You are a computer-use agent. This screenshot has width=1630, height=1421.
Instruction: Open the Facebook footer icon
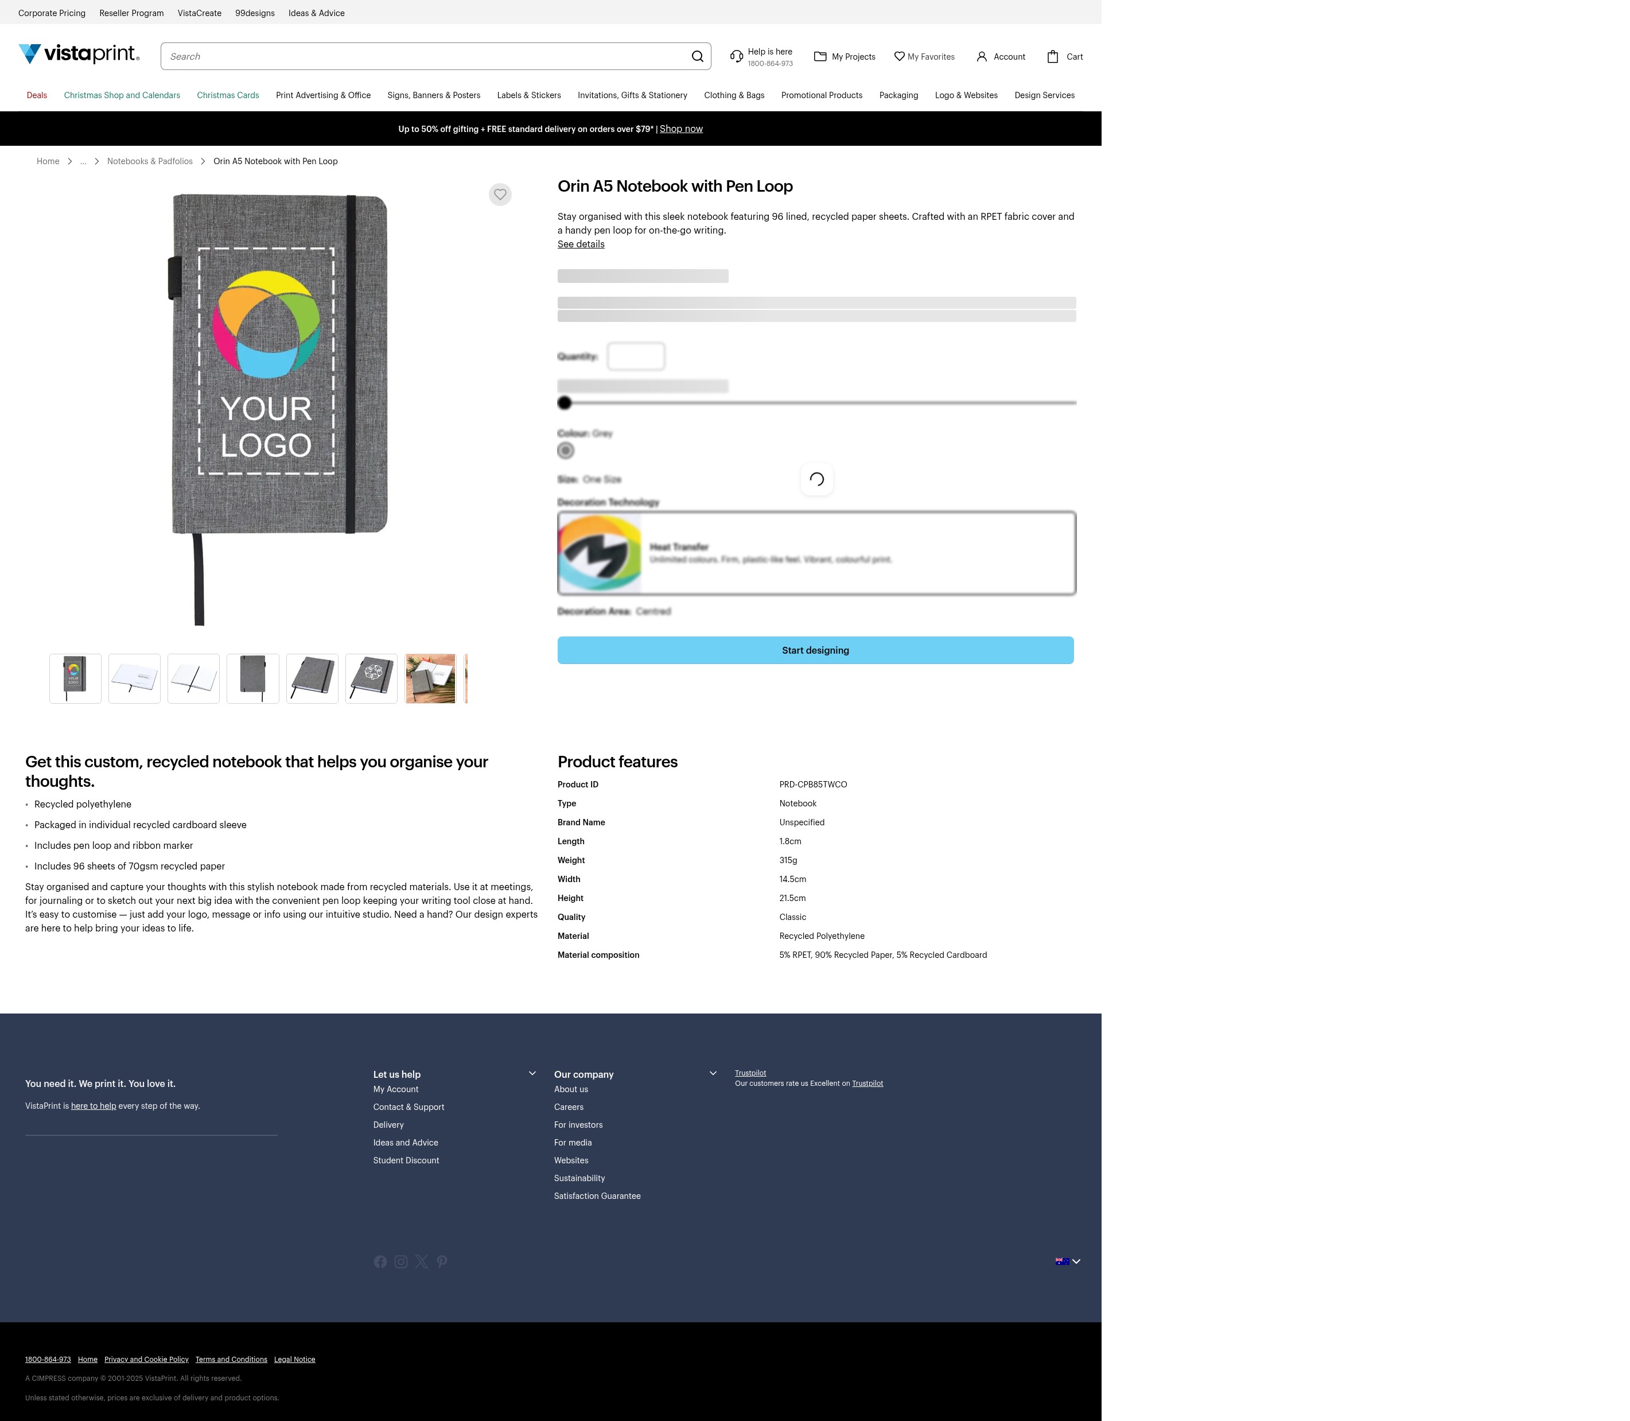(x=380, y=1261)
